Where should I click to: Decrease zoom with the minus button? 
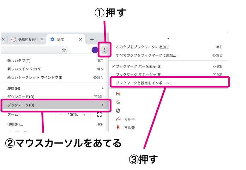(61, 115)
